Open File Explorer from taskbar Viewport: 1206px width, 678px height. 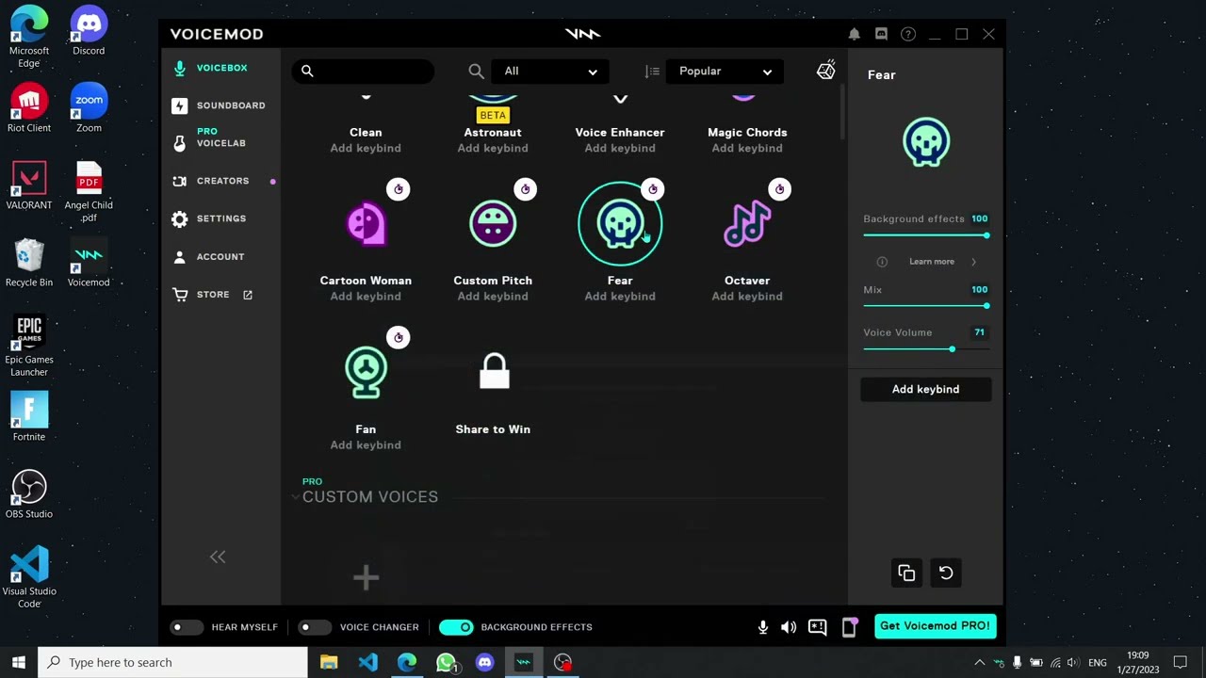click(329, 662)
